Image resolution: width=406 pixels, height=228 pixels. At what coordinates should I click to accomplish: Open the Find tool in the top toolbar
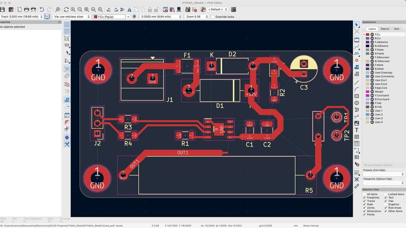[58, 10]
